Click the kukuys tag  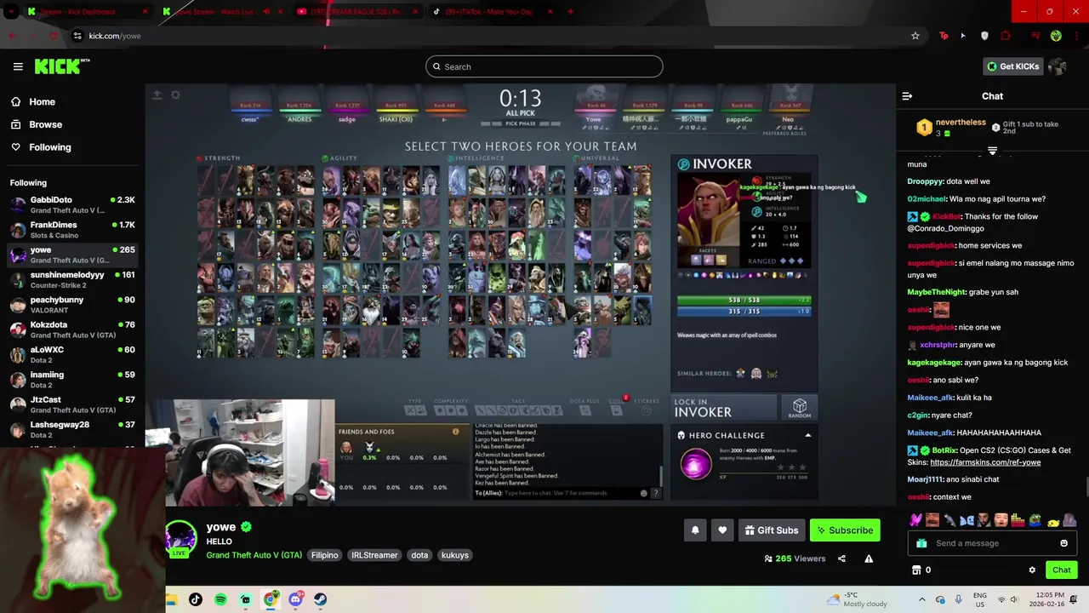(455, 555)
